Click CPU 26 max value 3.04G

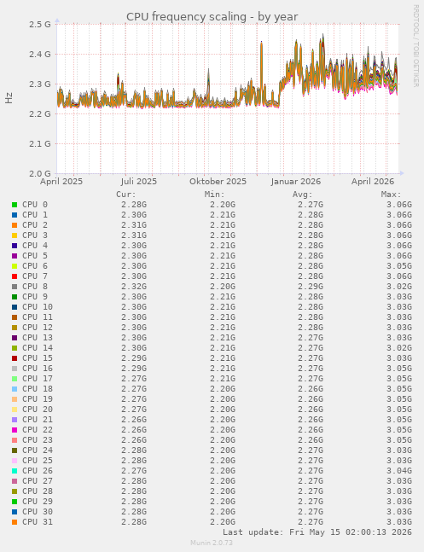(399, 471)
